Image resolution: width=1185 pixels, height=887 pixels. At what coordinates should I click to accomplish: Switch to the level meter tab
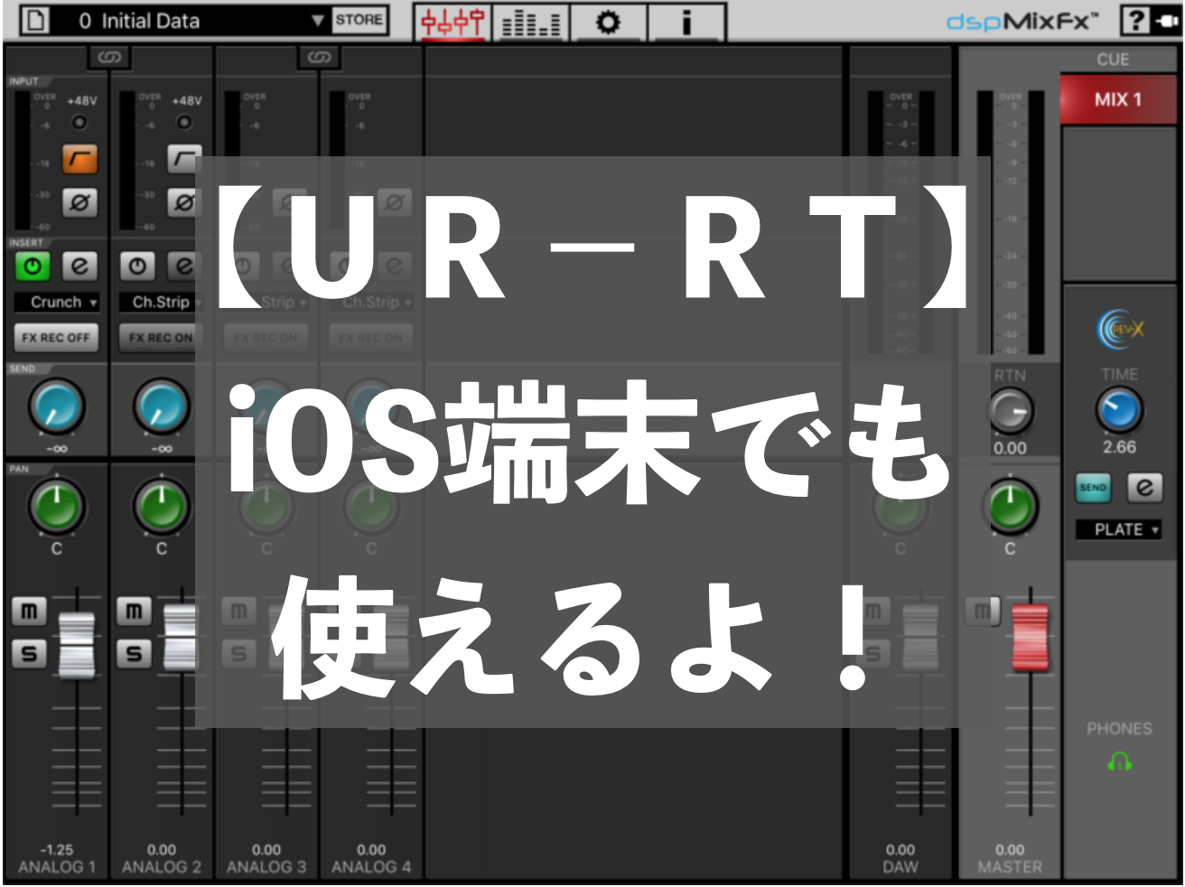point(531,22)
